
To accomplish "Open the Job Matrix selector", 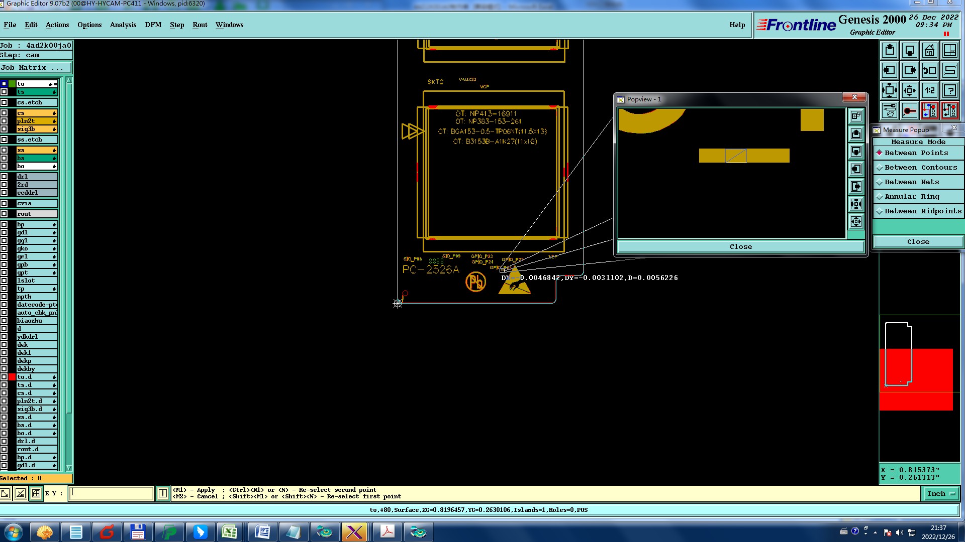I will click(35, 68).
